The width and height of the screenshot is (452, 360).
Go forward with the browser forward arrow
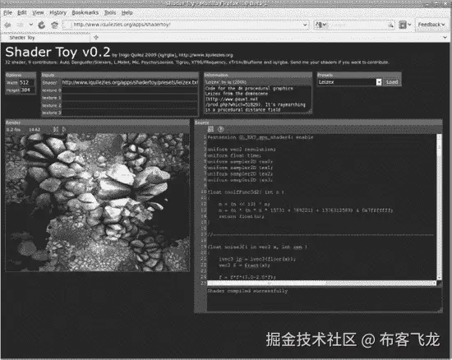[x=21, y=25]
